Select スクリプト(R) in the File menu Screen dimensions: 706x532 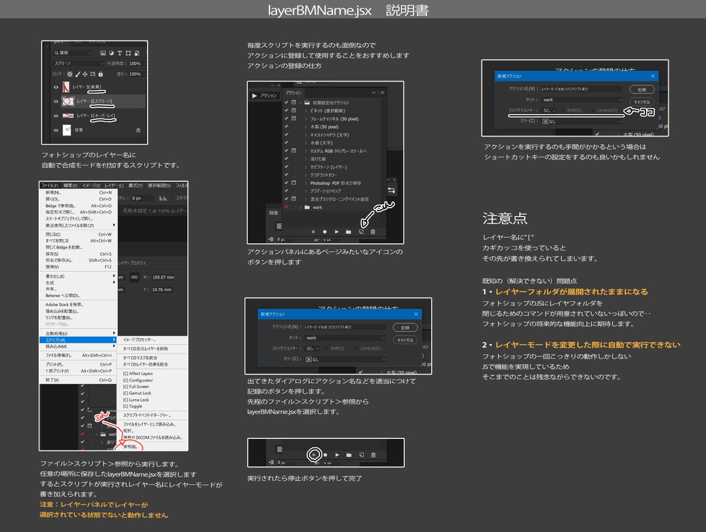(x=78, y=340)
